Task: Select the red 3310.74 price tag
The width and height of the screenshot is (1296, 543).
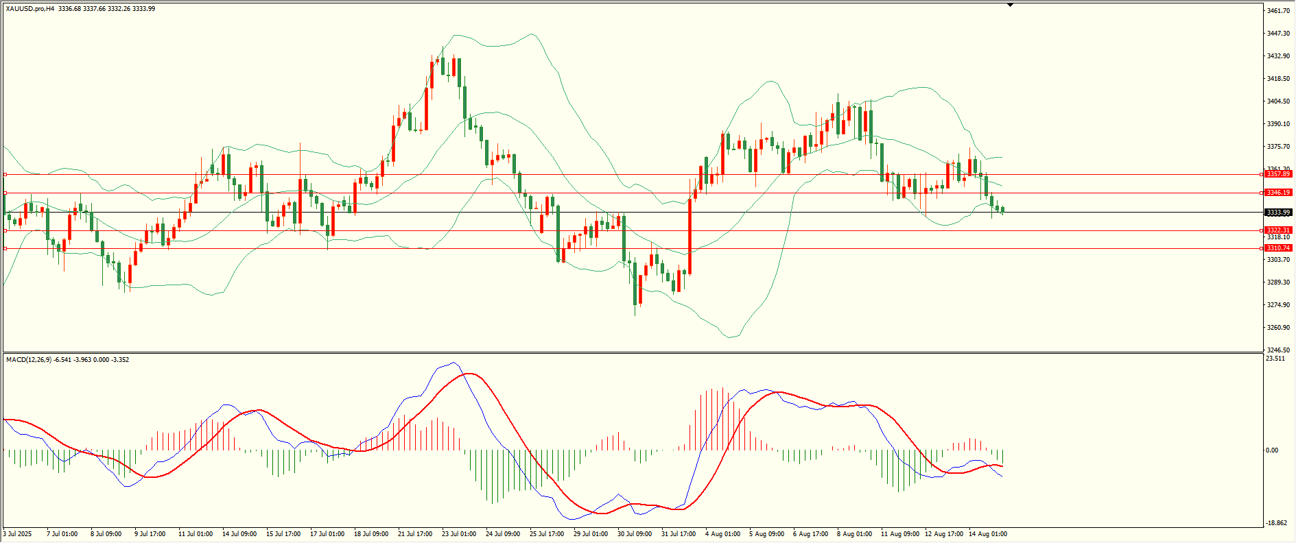Action: point(1279,248)
